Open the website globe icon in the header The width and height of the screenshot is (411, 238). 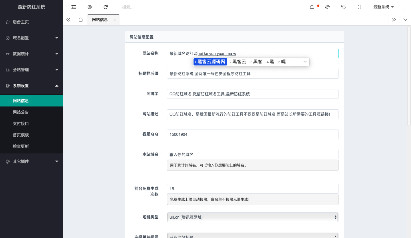click(x=90, y=7)
